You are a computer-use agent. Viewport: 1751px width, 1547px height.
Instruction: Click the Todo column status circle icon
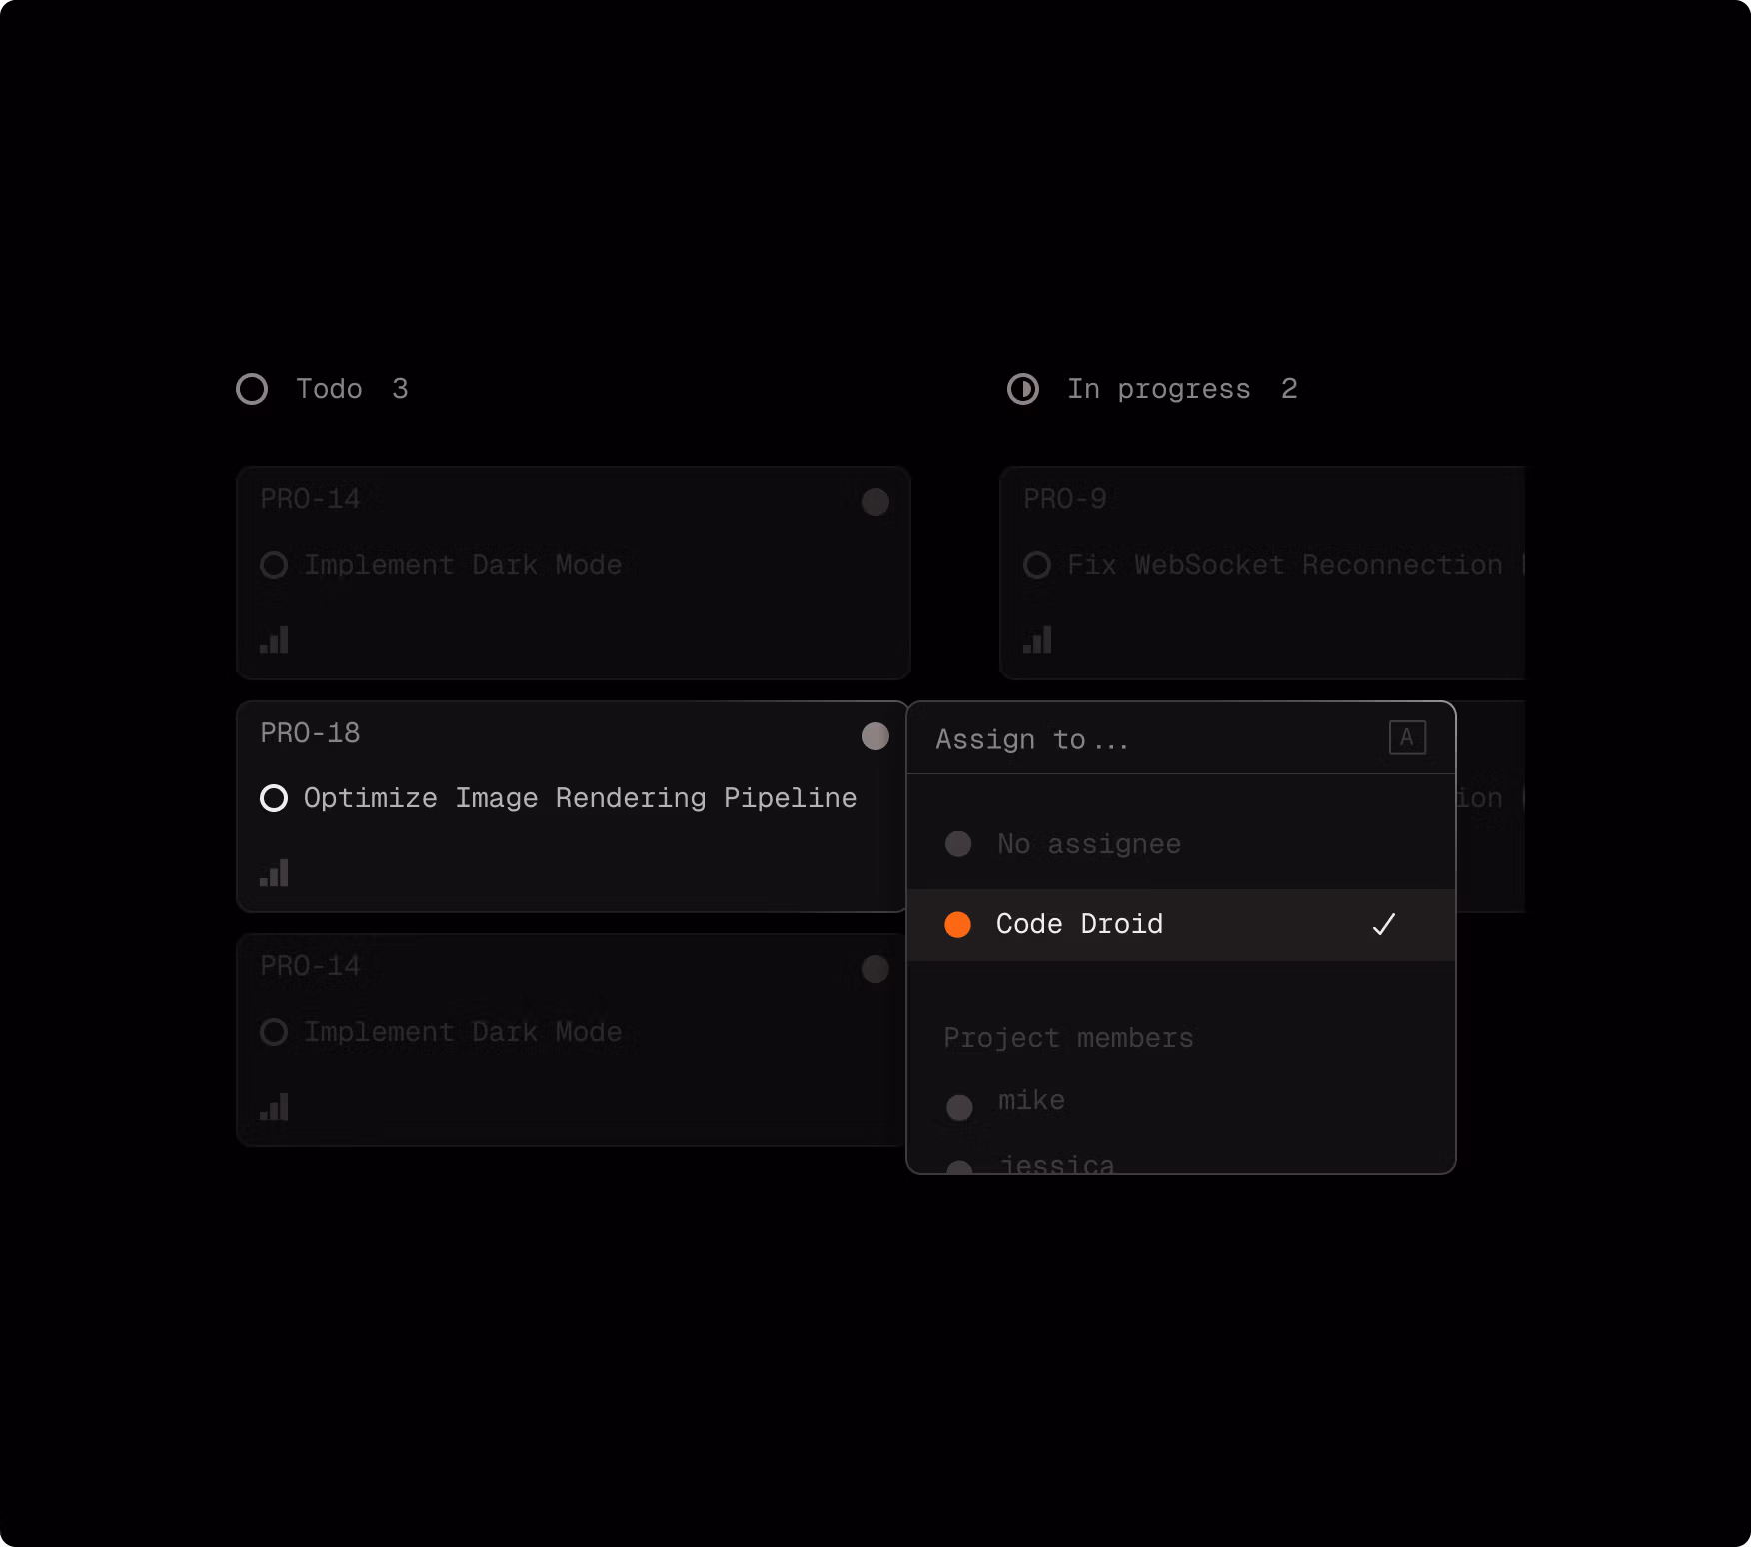(252, 389)
